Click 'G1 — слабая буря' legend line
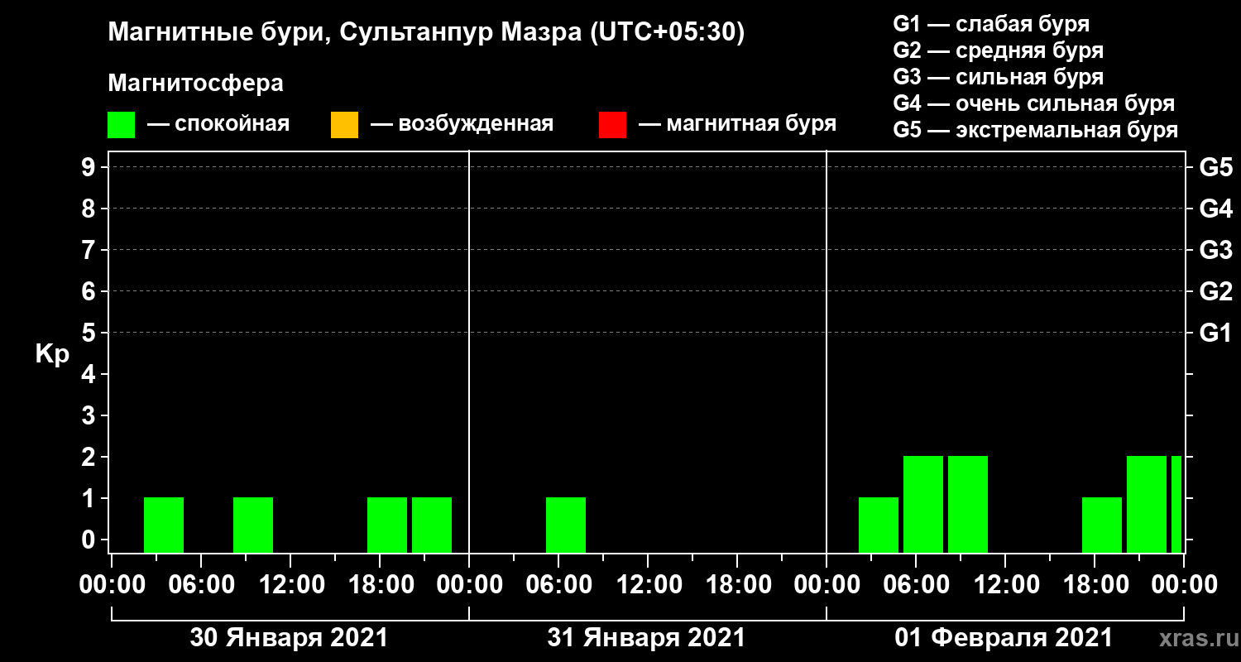1241x662 pixels. point(991,23)
